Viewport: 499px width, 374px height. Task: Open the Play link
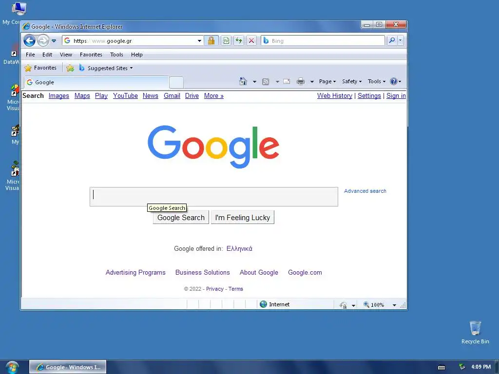pyautogui.click(x=101, y=96)
